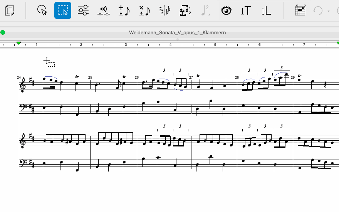Click the treble clef in the top staff

point(23,84)
